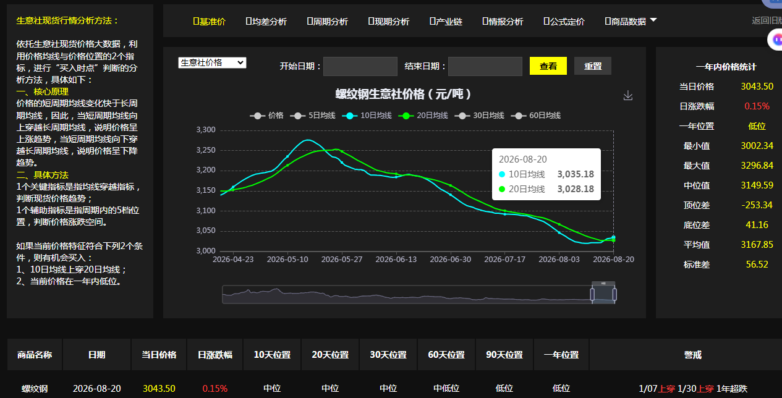
Task: Click the 日涨跌幅 value 0.15% in statistics
Action: 757,106
